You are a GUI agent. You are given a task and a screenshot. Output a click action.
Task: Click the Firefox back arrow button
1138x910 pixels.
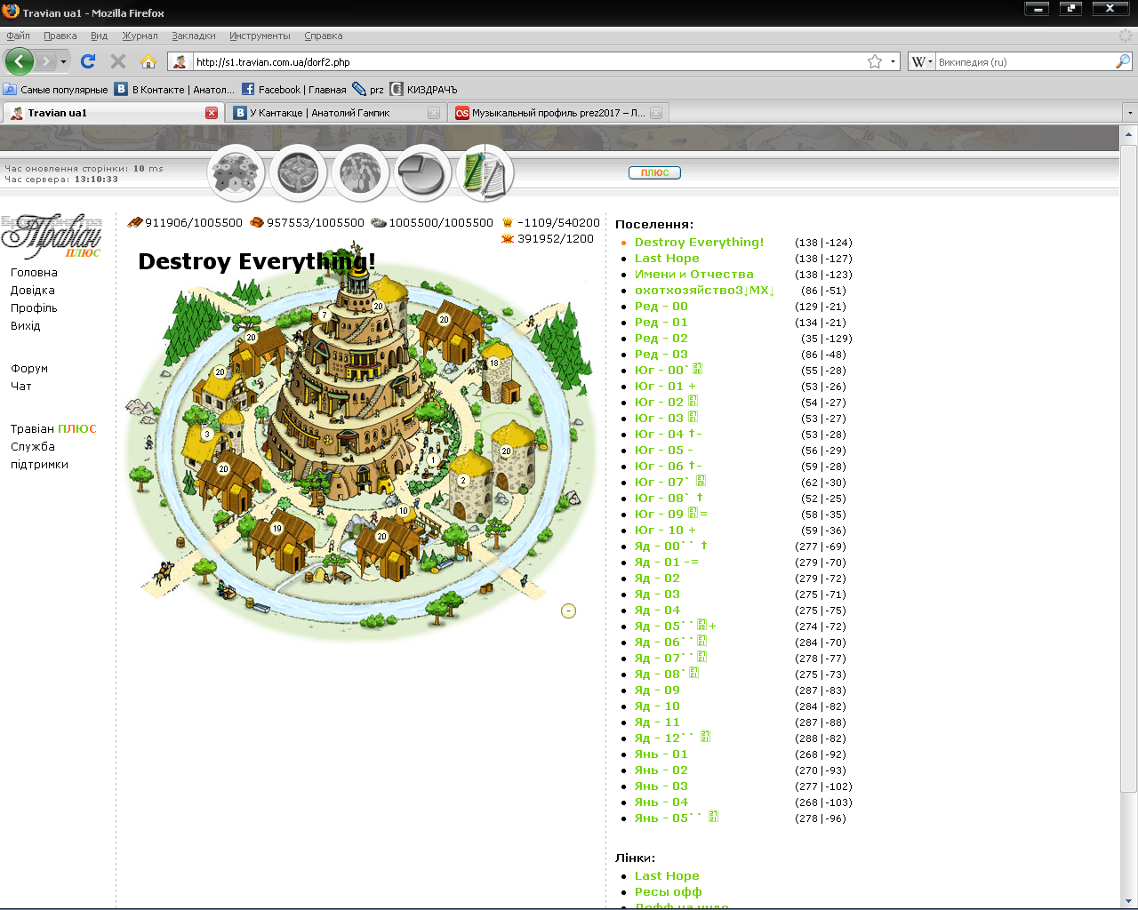tap(19, 61)
